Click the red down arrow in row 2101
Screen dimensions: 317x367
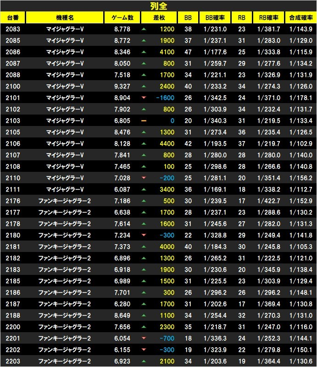[144, 98]
